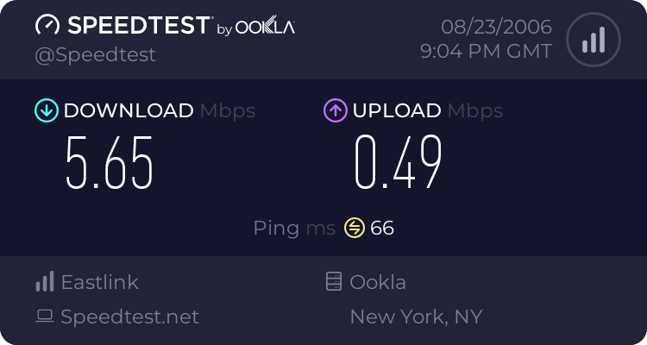Click the Ookla server icon
This screenshot has height=345, width=647.
[x=333, y=282]
